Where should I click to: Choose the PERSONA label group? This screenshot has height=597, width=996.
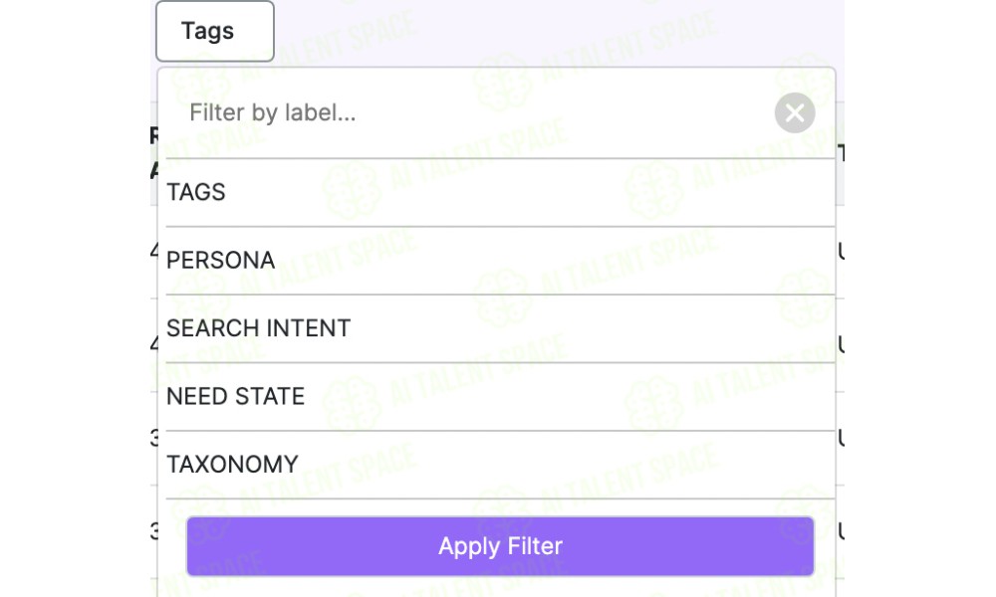pyautogui.click(x=500, y=260)
